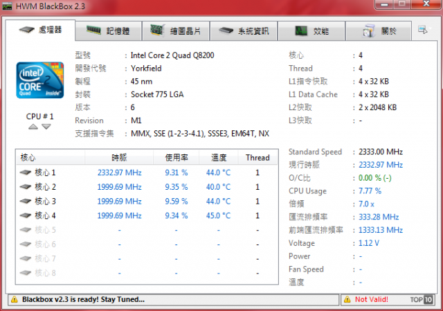Select the 45.0 °C temperature value
The height and width of the screenshot is (311, 443).
coord(219,215)
